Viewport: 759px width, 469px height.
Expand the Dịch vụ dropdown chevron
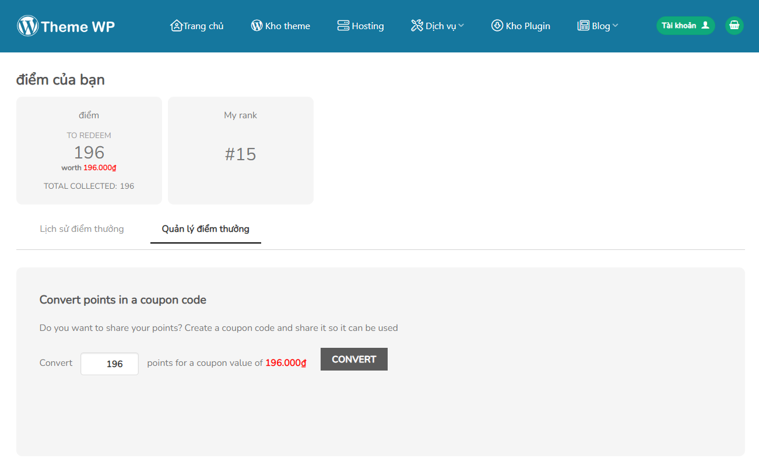461,26
